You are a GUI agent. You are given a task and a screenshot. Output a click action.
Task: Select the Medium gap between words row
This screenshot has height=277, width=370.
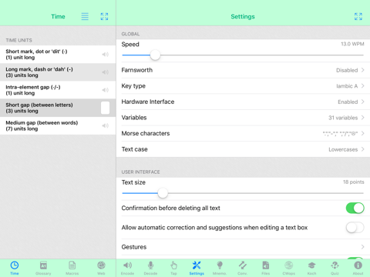tap(58, 125)
